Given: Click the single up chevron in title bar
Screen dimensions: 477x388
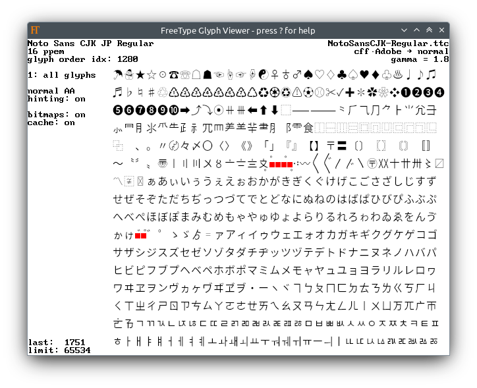Looking at the screenshot, I should pyautogui.click(x=417, y=30).
